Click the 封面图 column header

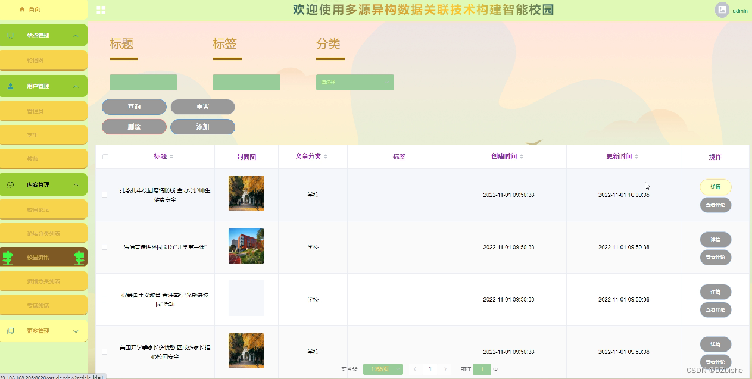246,157
